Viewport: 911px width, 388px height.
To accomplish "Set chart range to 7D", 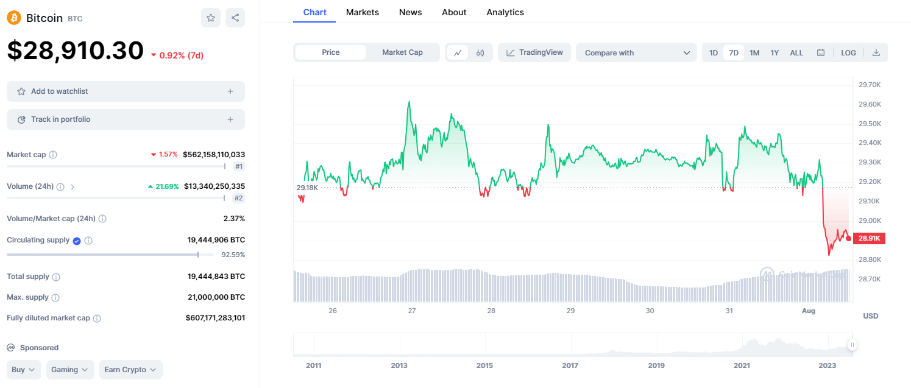I will [x=734, y=52].
